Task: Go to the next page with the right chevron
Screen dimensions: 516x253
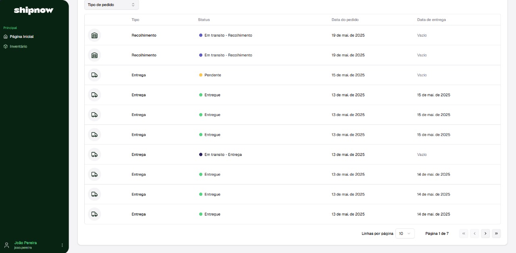Action: click(485, 233)
